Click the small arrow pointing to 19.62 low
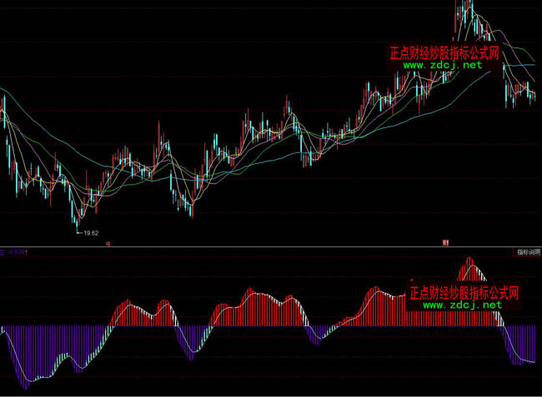This screenshot has width=542, height=397. click(x=80, y=231)
